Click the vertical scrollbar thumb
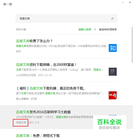Screen dimensions: 133x138 (132, 45)
